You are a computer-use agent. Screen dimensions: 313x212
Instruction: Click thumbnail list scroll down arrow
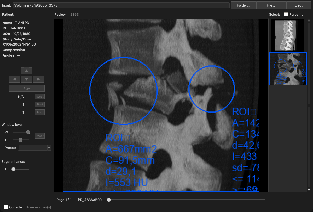309,190
